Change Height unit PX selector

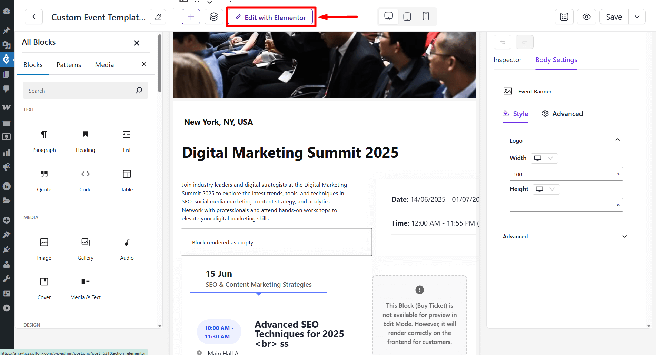(619, 205)
